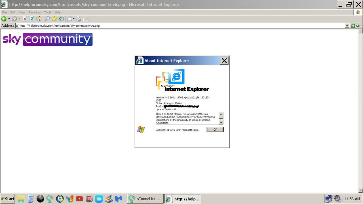Viewport: 363px width, 204px height.
Task: Click the network connection tray icon
Action: click(328, 199)
